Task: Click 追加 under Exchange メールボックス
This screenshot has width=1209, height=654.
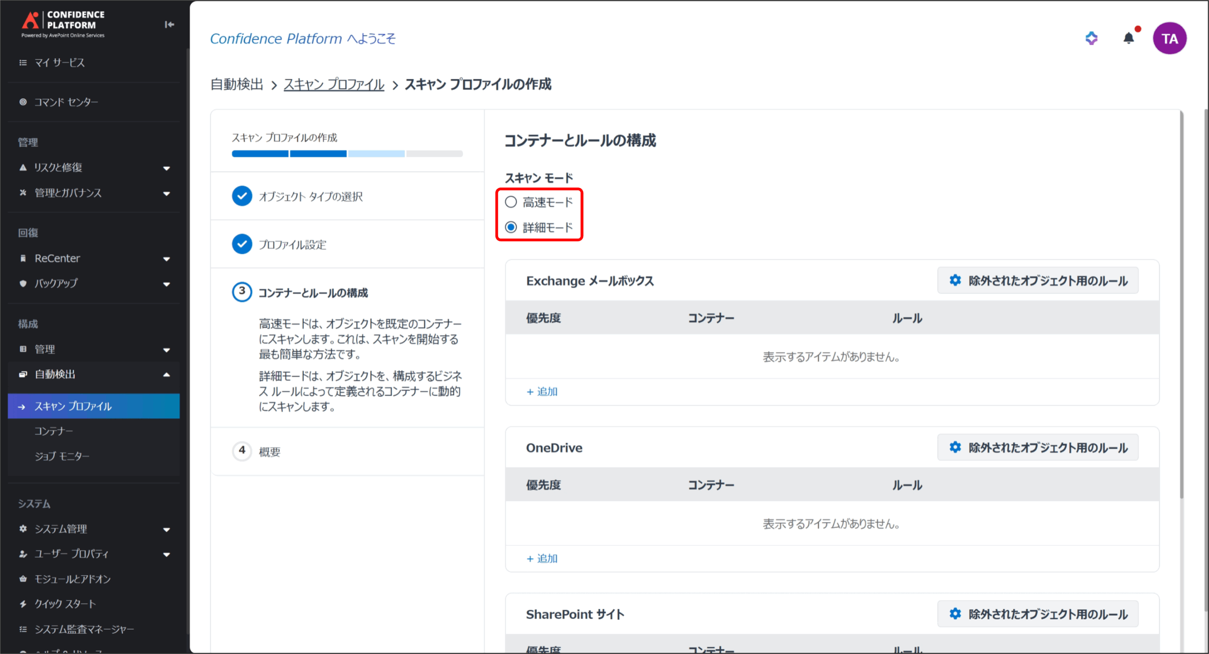Action: (542, 391)
